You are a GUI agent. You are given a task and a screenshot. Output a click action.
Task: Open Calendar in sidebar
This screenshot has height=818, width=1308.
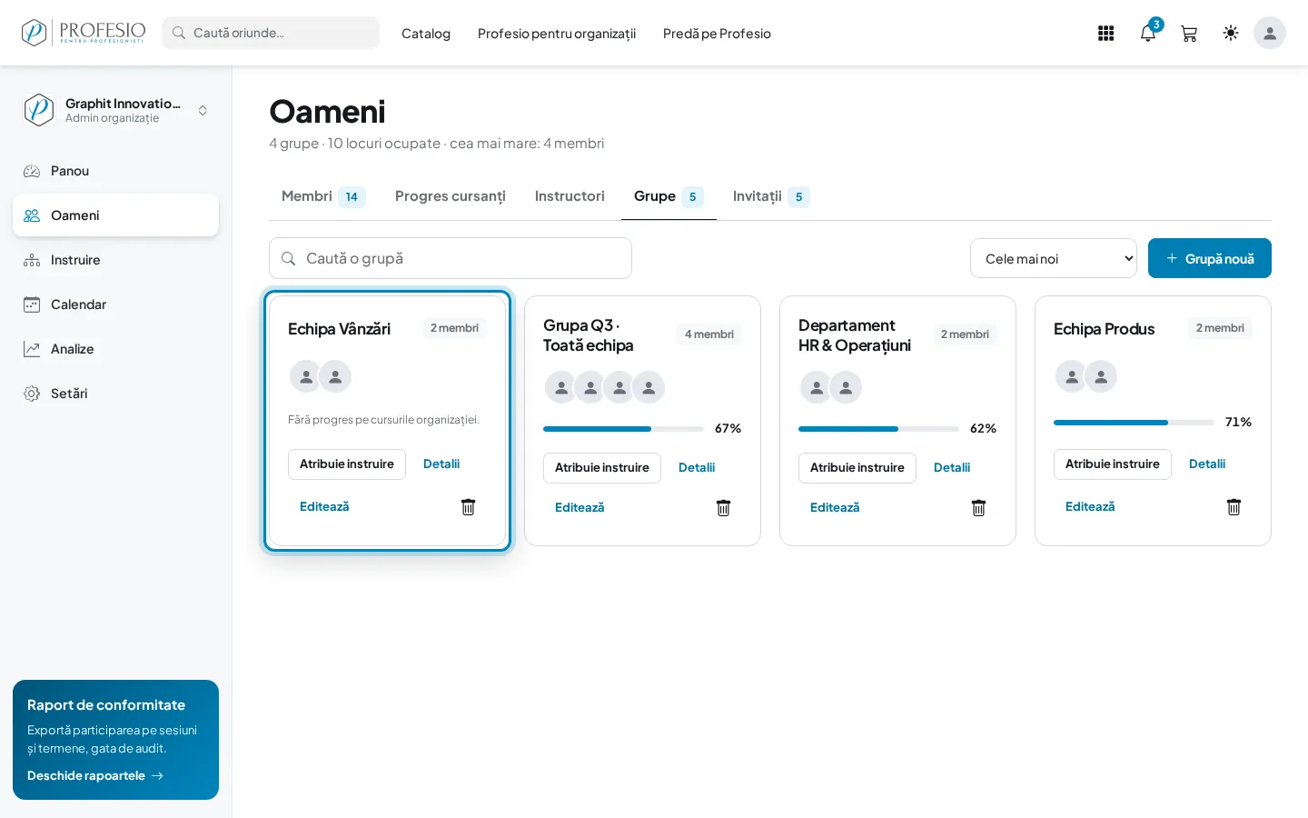click(x=115, y=304)
